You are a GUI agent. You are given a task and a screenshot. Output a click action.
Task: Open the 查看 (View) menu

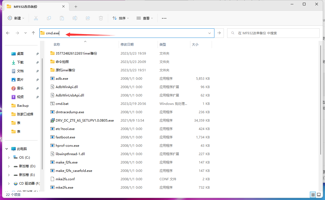(145, 18)
